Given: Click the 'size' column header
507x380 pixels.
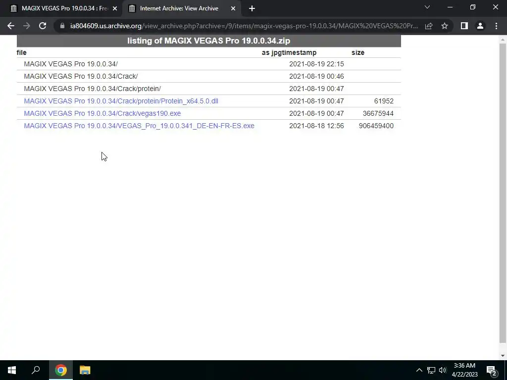Looking at the screenshot, I should (x=358, y=52).
